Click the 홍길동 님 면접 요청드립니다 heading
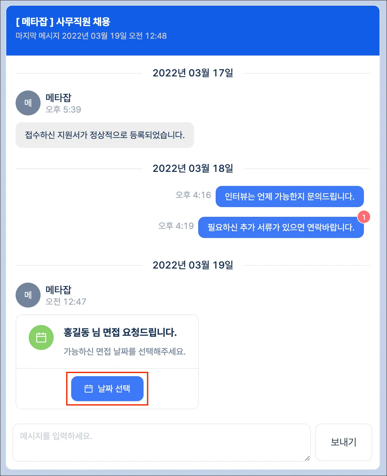Image resolution: width=387 pixels, height=476 pixels. point(120,332)
